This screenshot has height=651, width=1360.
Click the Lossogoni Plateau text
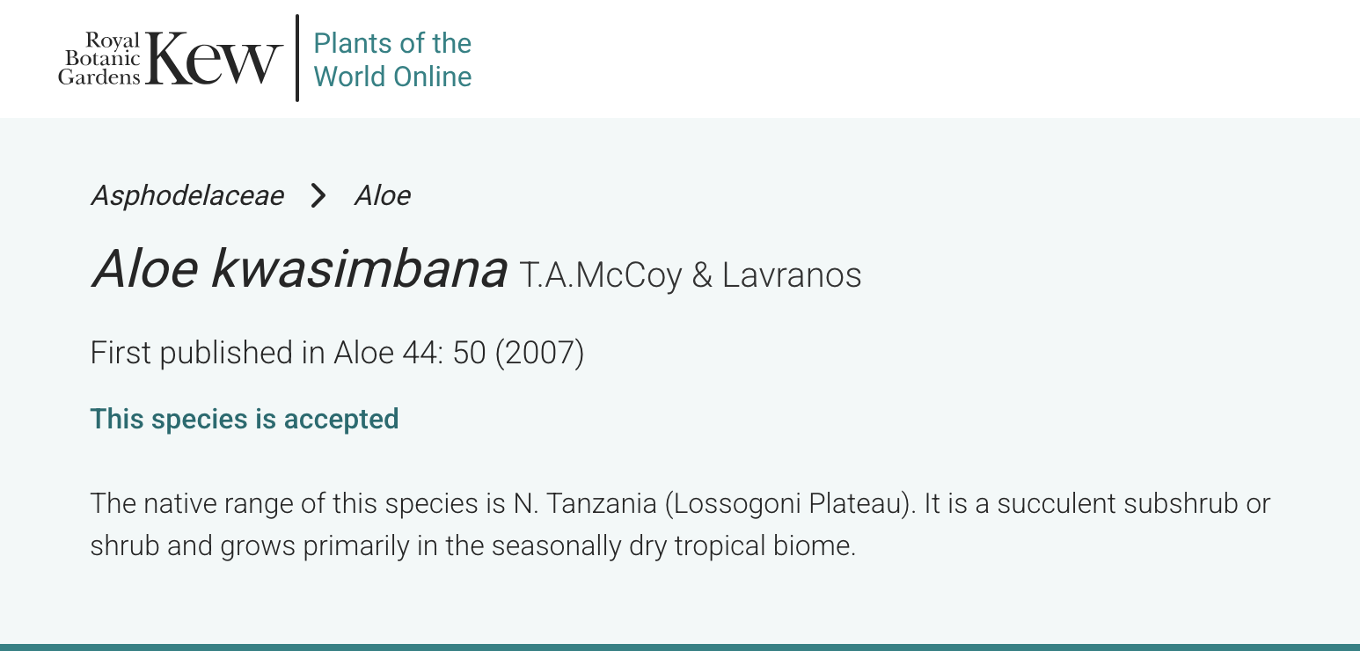click(786, 504)
